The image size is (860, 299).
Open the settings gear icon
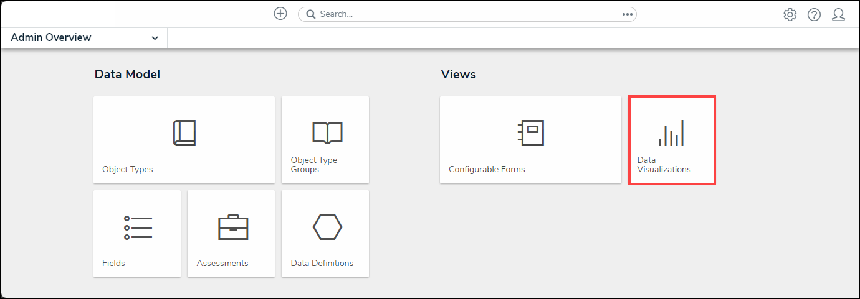(790, 15)
